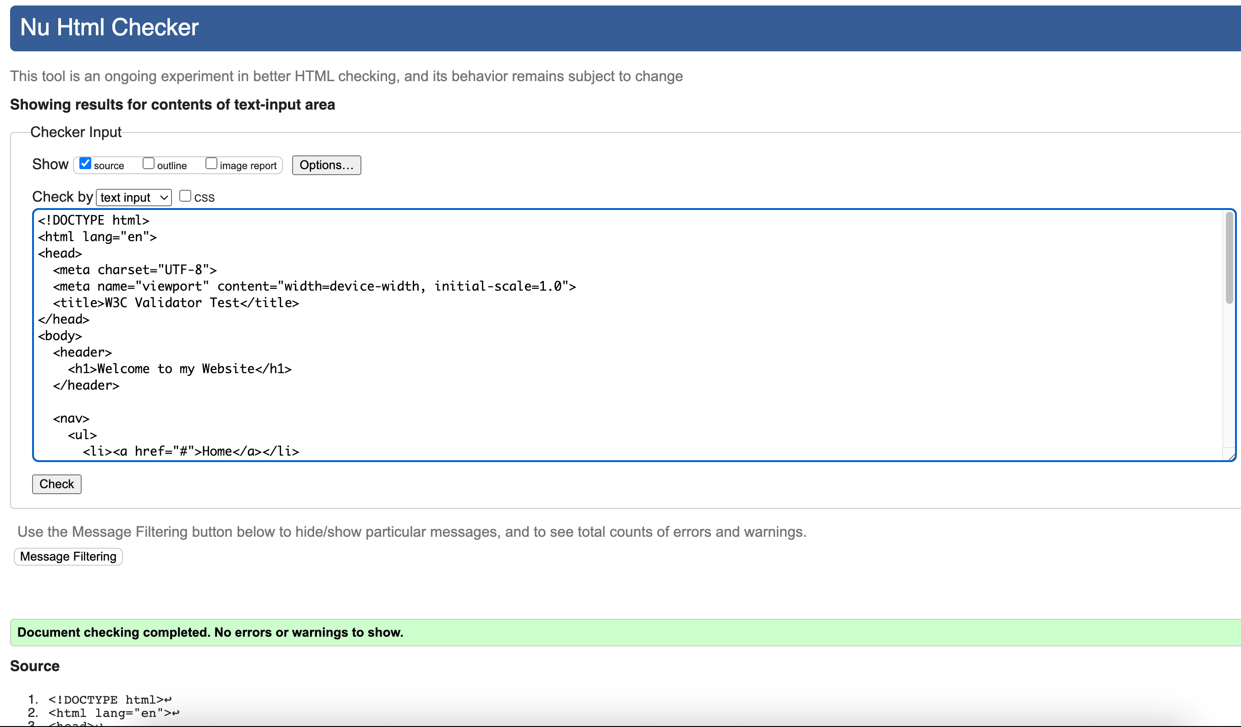This screenshot has height=727, width=1241.
Task: Open the Message Filtering panel
Action: [68, 556]
